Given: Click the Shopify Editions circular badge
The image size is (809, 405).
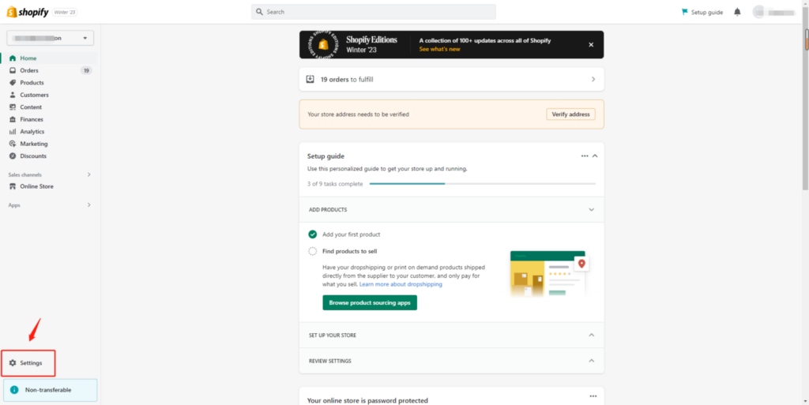Looking at the screenshot, I should (x=323, y=44).
